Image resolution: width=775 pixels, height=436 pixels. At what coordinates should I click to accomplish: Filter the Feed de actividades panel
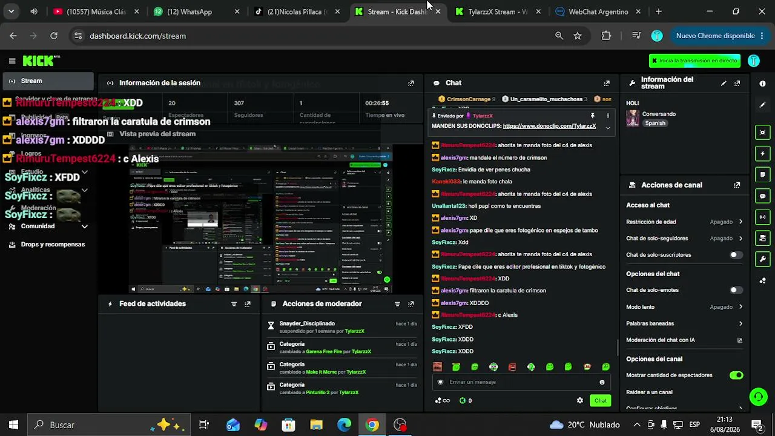(234, 304)
